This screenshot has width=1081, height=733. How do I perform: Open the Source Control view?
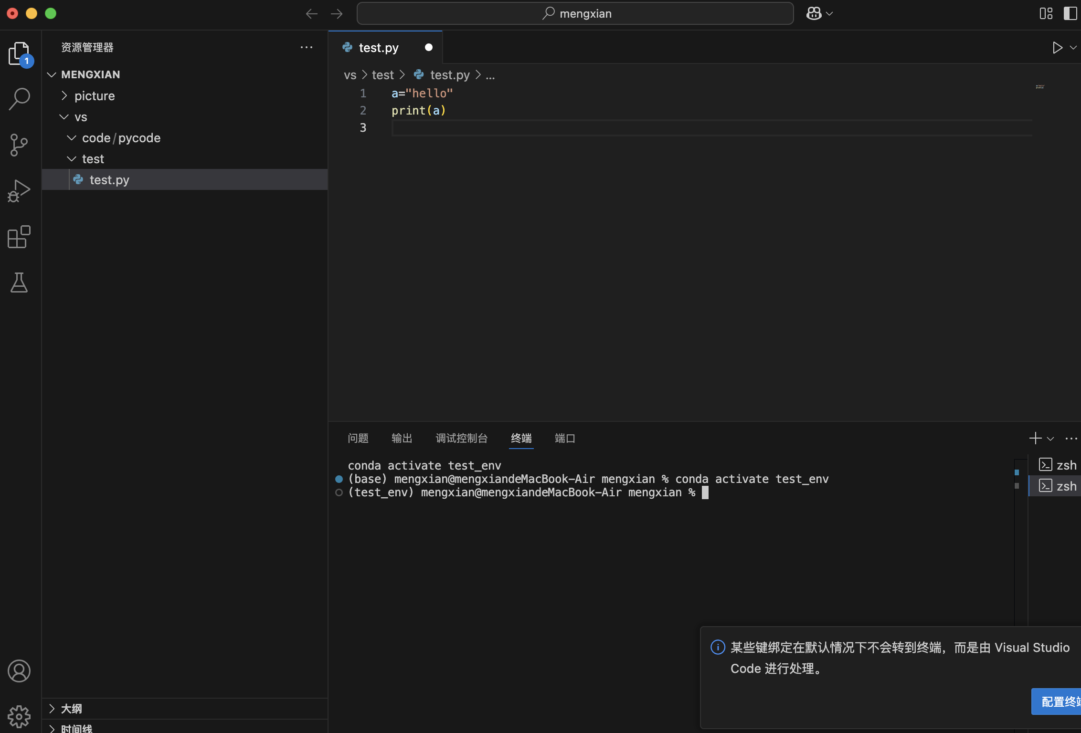click(19, 145)
